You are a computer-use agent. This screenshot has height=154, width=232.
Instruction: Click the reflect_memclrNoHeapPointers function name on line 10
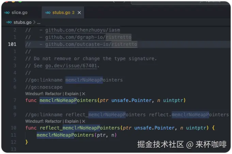(80, 128)
